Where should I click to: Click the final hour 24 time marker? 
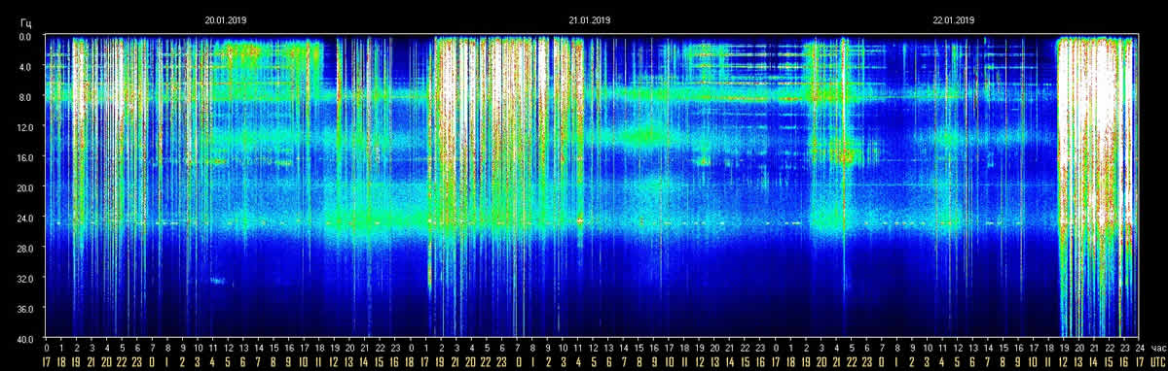click(1137, 347)
